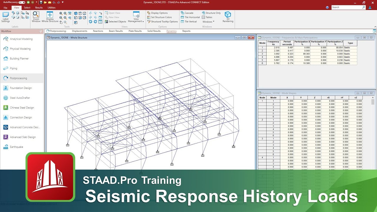Select Postprocessing workflow

click(22, 78)
